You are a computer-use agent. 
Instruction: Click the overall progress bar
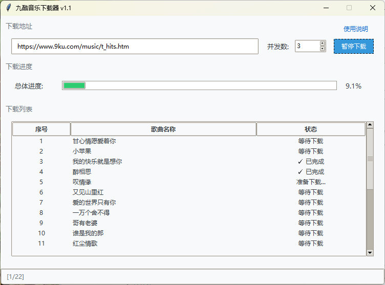(199, 86)
